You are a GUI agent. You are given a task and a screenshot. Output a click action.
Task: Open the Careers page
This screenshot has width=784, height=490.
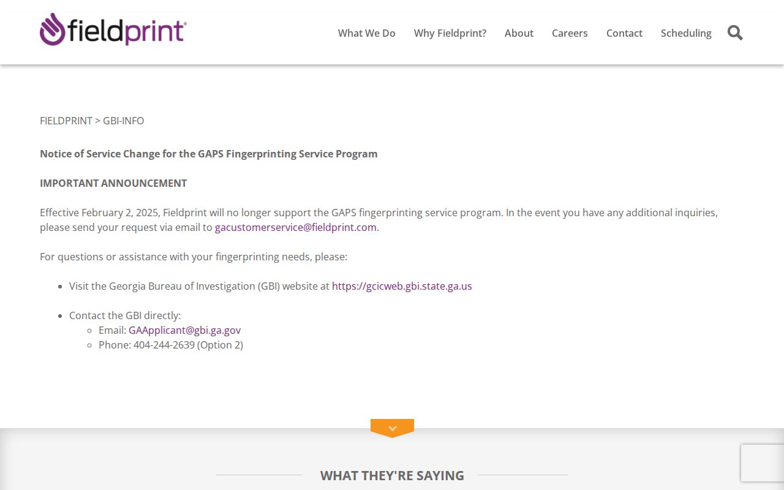click(570, 33)
